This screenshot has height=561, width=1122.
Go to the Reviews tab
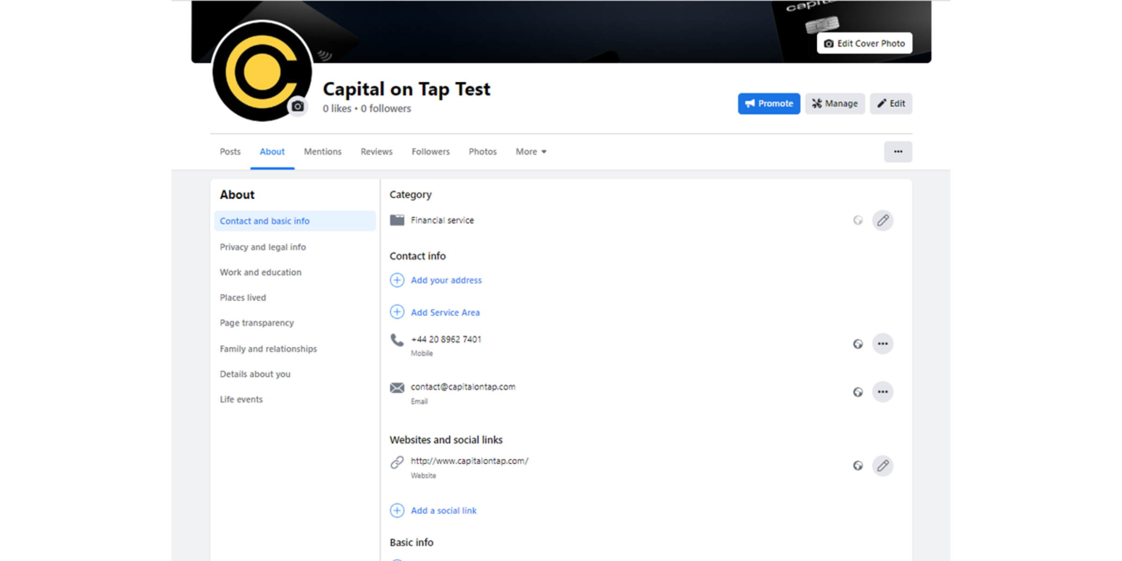[376, 151]
